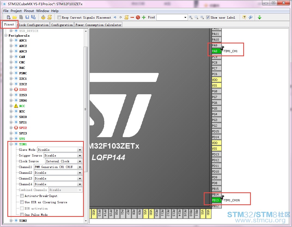
Task: Click the left tree panel vertical scrollbar
Action: pos(86,109)
